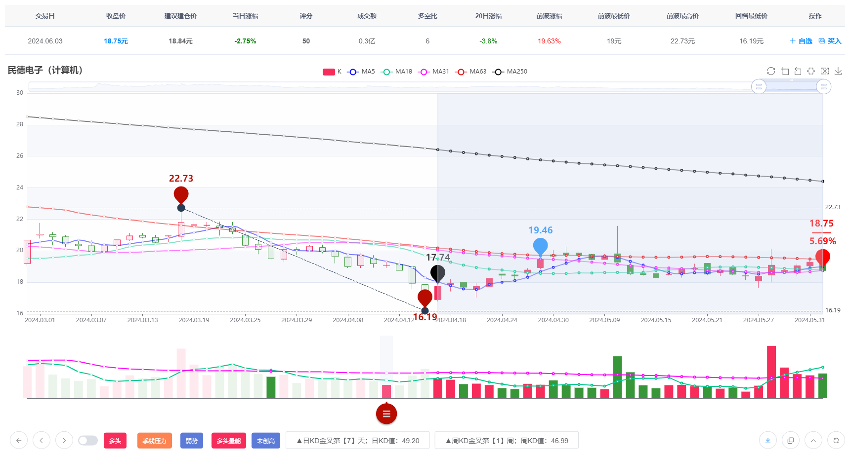The height and width of the screenshot is (451, 850).
Task: Click the 回档最低价 column header
Action: coord(751,16)
